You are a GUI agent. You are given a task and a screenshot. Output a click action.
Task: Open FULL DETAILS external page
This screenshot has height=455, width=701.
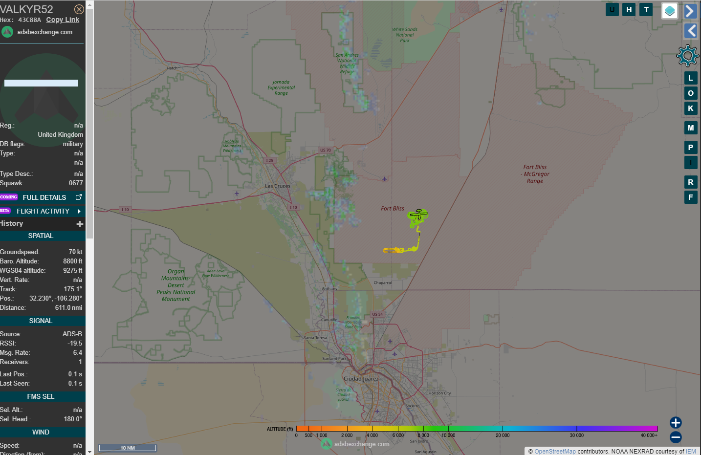tap(44, 197)
